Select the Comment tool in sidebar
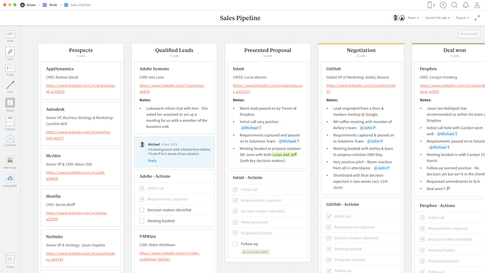Image resolution: width=485 pixels, height=273 pixels. tap(10, 141)
